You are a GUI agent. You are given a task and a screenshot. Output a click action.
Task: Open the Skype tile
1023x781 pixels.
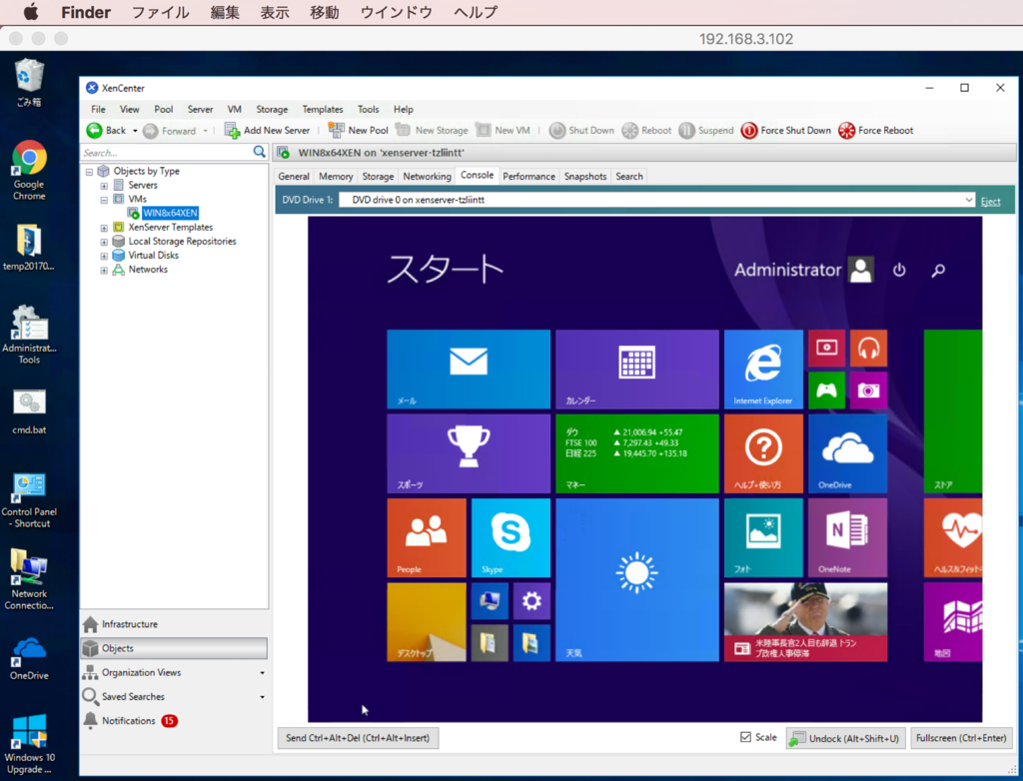point(511,538)
